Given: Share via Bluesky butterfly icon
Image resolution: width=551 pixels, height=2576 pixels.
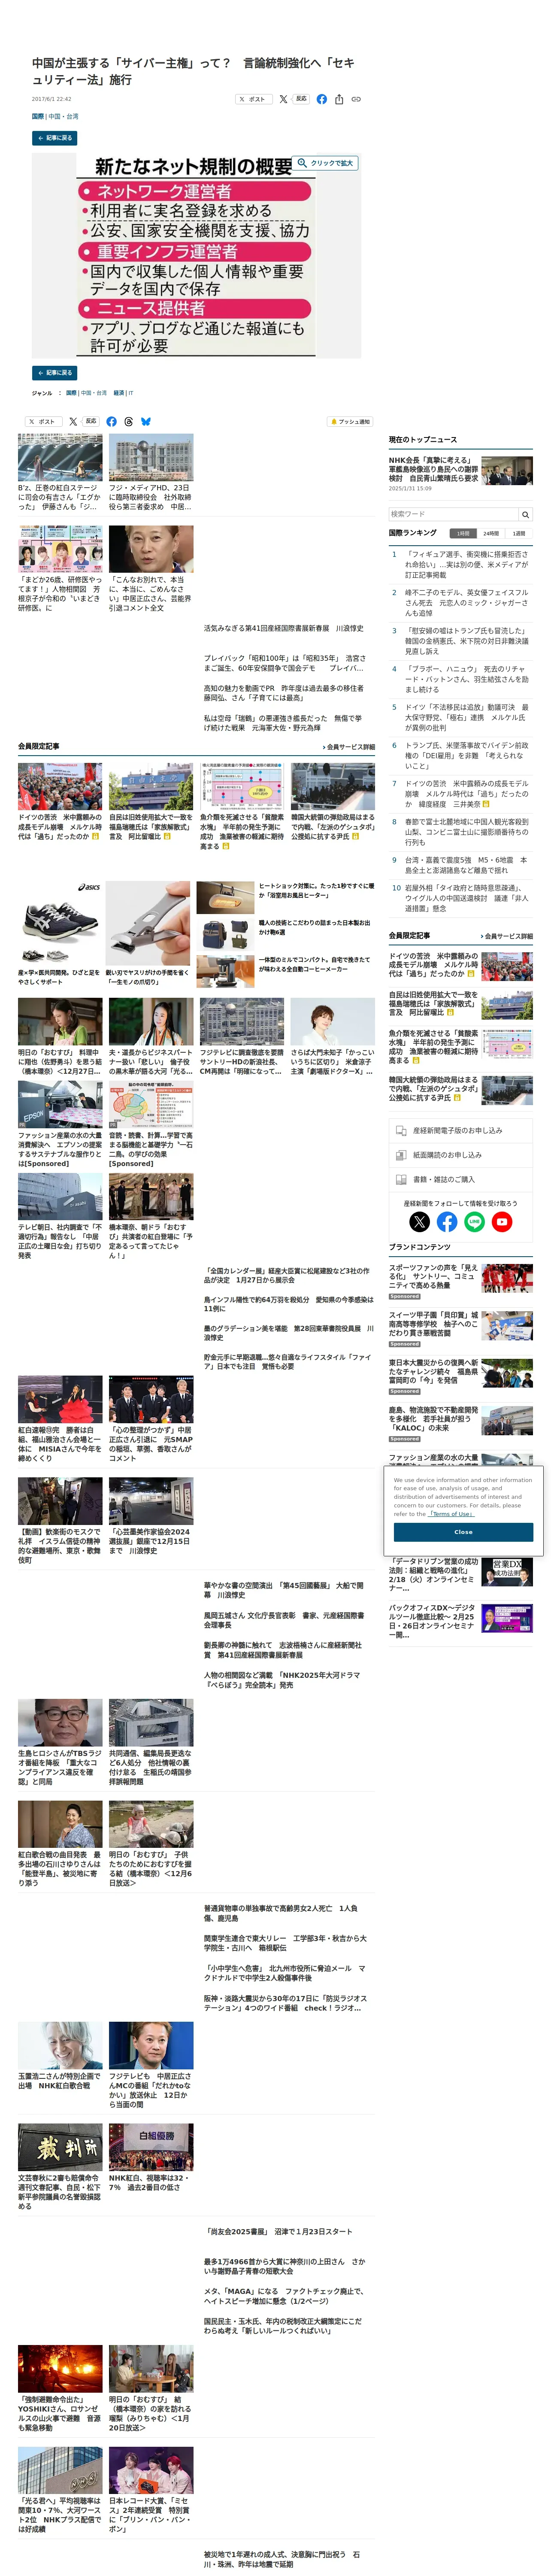Looking at the screenshot, I should pos(146,421).
